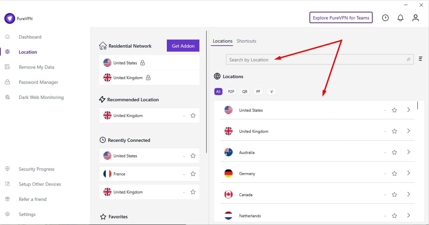Click the Dashboard sidebar icon

coord(7,37)
